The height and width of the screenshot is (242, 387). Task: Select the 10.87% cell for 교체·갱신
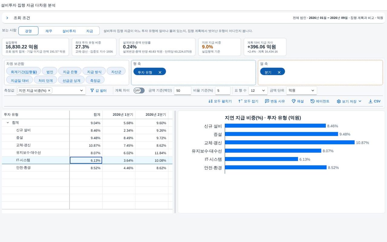click(x=86, y=146)
